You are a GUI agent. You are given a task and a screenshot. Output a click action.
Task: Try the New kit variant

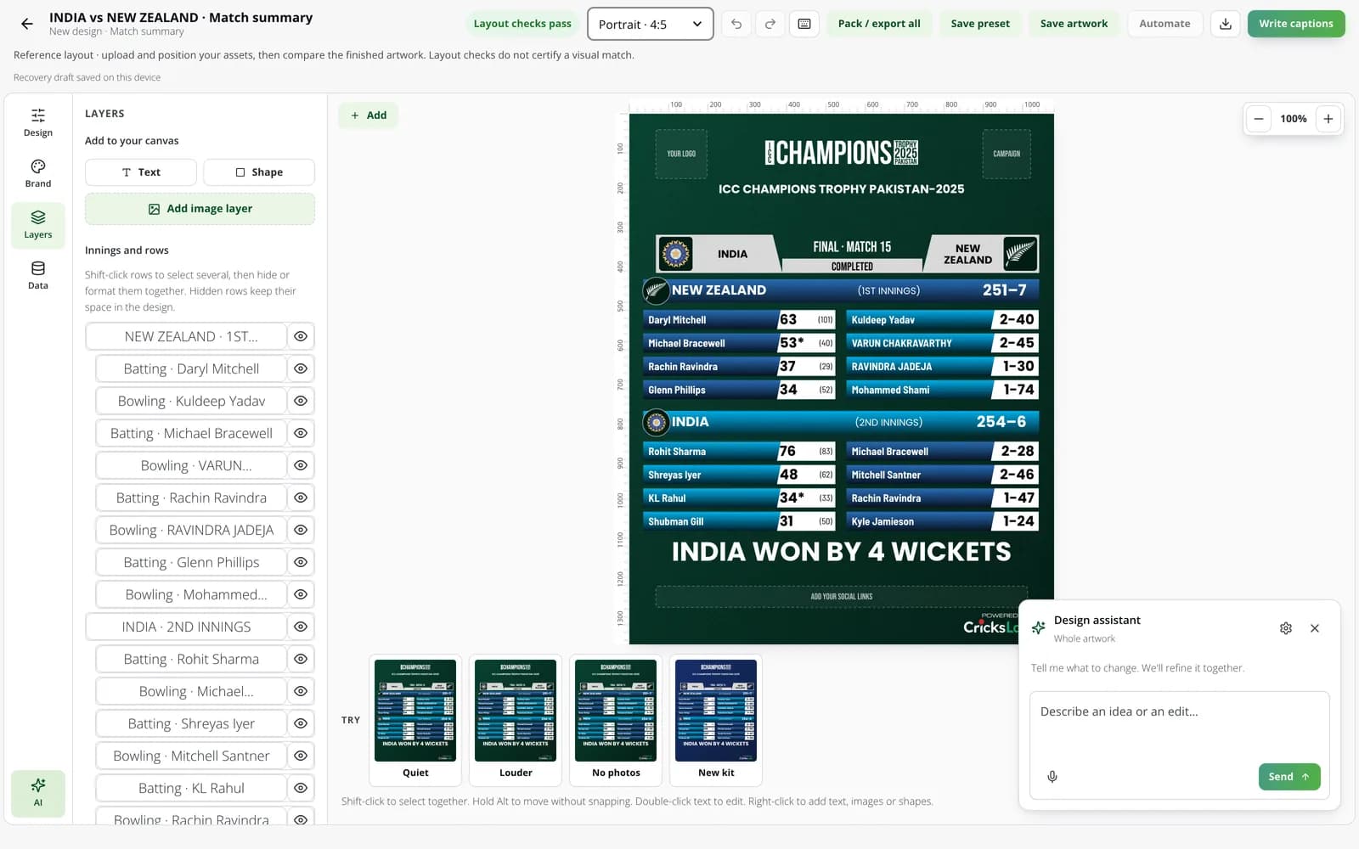pos(716,720)
